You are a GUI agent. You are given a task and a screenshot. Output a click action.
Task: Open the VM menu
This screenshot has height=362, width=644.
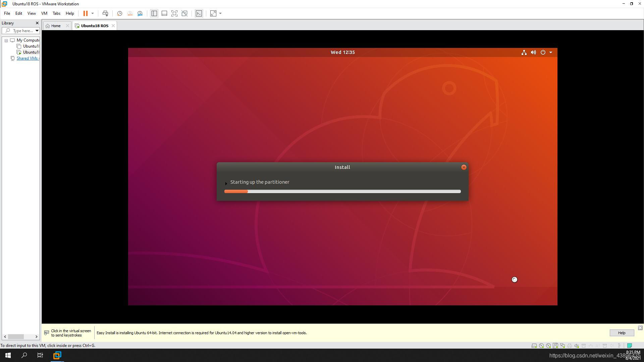pos(44,13)
